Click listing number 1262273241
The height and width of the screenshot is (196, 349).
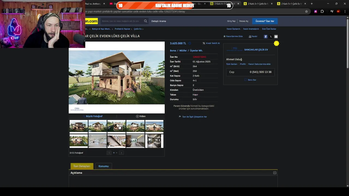click(199, 57)
